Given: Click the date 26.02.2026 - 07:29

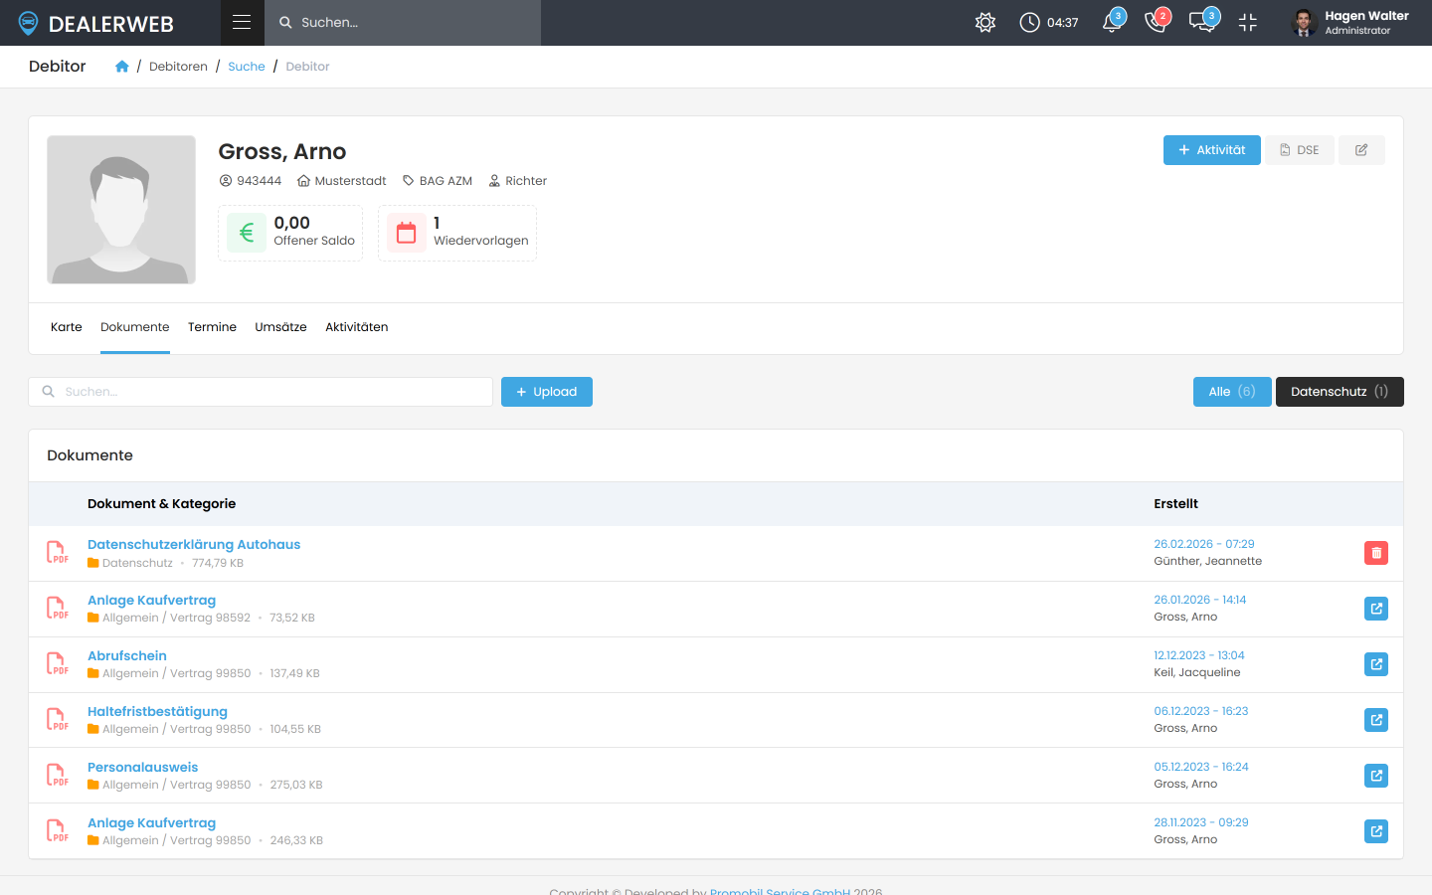Looking at the screenshot, I should coord(1204,544).
